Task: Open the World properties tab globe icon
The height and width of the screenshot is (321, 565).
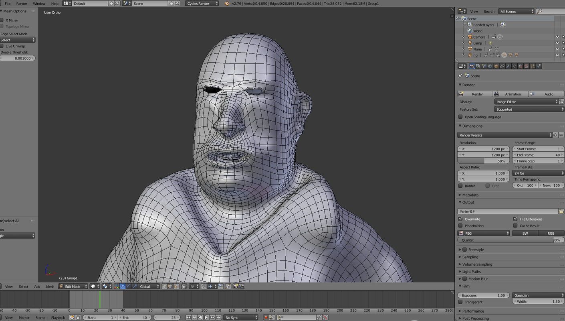Action: (x=490, y=66)
